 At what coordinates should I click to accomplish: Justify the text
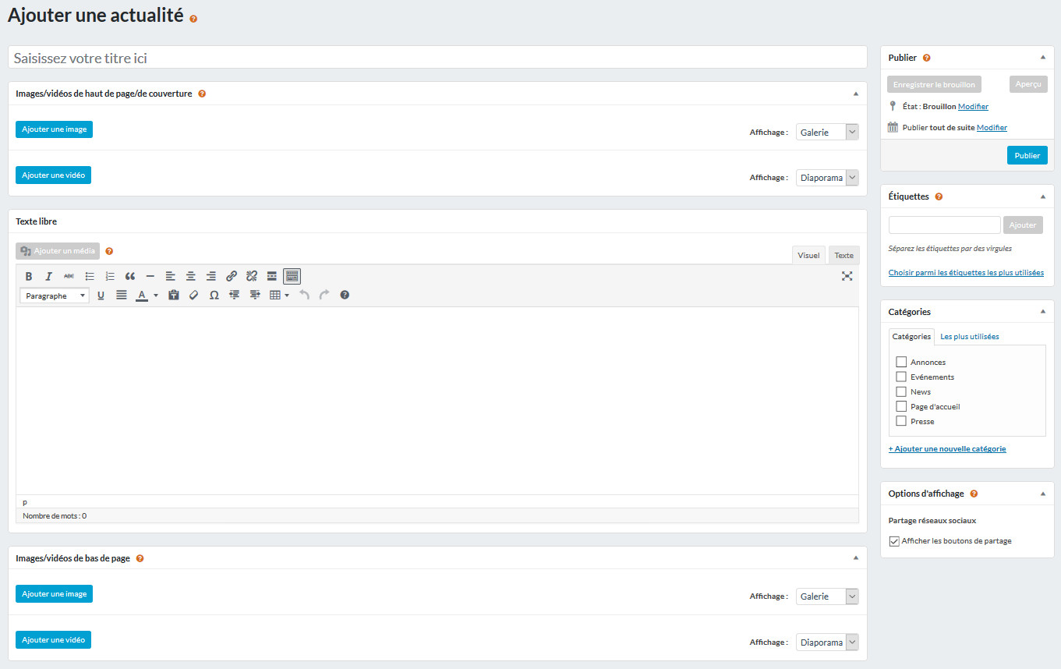pos(122,296)
